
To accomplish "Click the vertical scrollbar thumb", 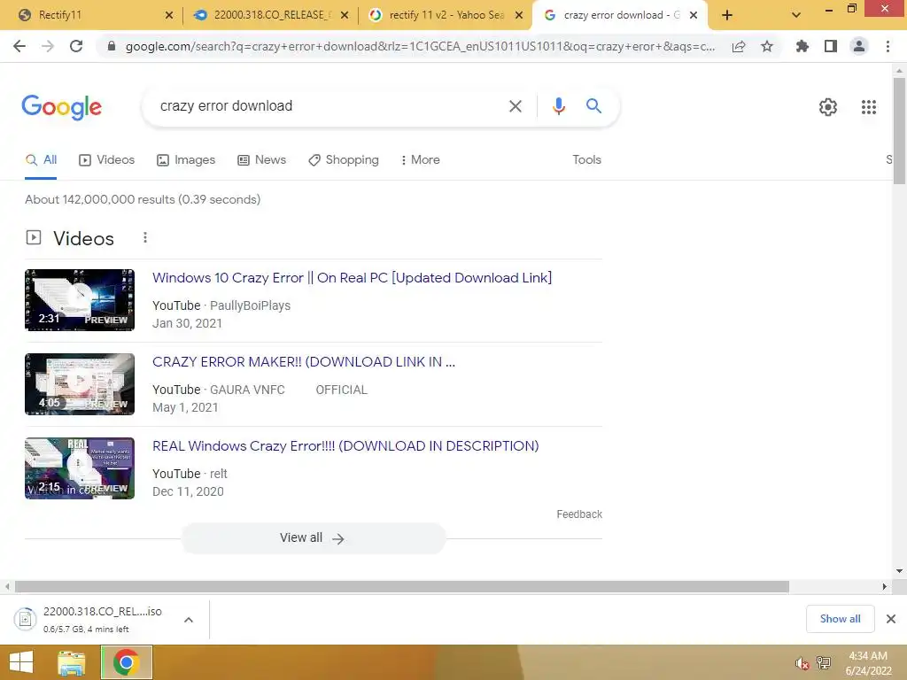I will tap(899, 131).
